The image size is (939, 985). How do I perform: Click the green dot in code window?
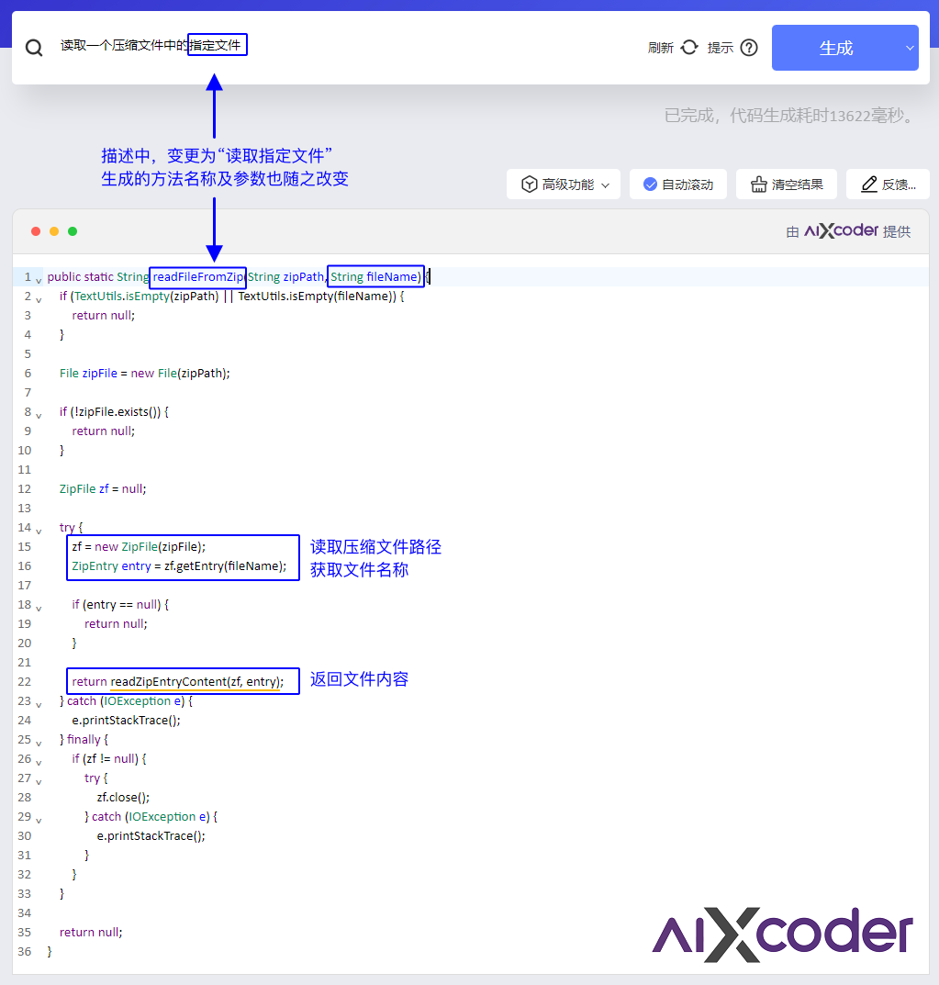(x=73, y=231)
